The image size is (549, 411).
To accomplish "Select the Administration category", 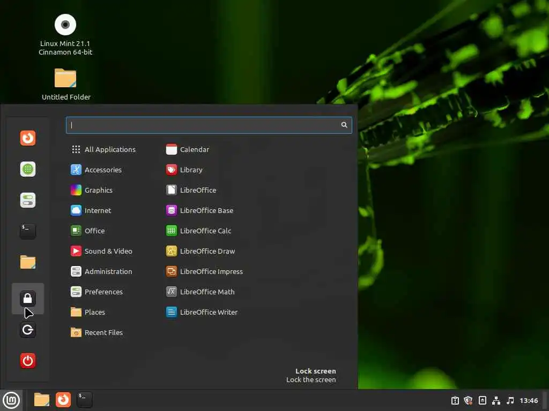I will pyautogui.click(x=101, y=271).
